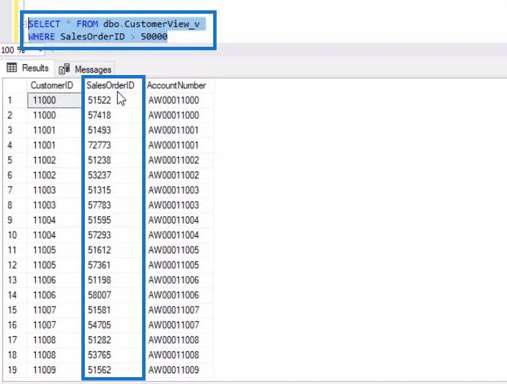Select CustomerID 11009 in row 19
The image size is (507, 384).
(54, 370)
